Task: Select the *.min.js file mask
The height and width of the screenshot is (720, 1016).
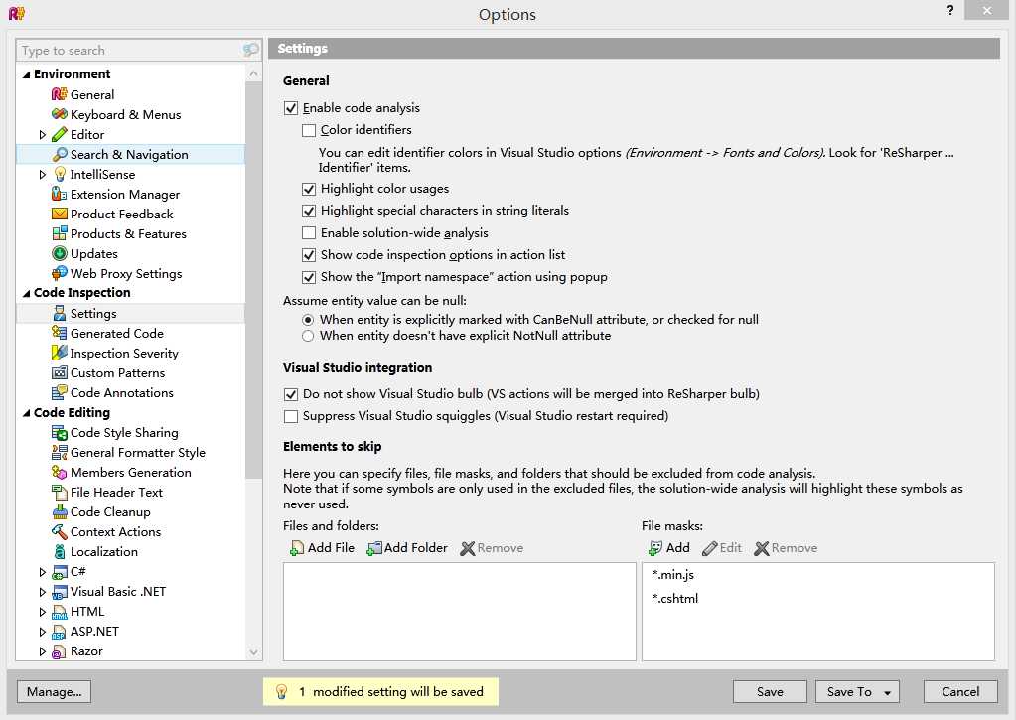Action: point(673,575)
